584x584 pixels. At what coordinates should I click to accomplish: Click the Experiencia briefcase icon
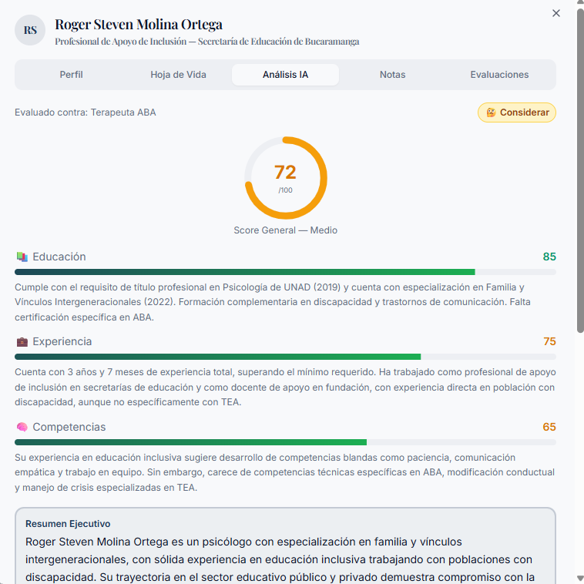click(x=22, y=341)
